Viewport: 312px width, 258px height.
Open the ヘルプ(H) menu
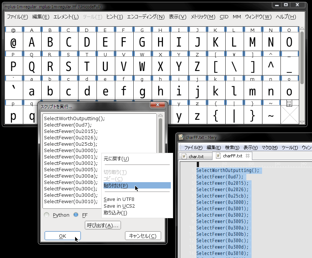[x=286, y=17]
